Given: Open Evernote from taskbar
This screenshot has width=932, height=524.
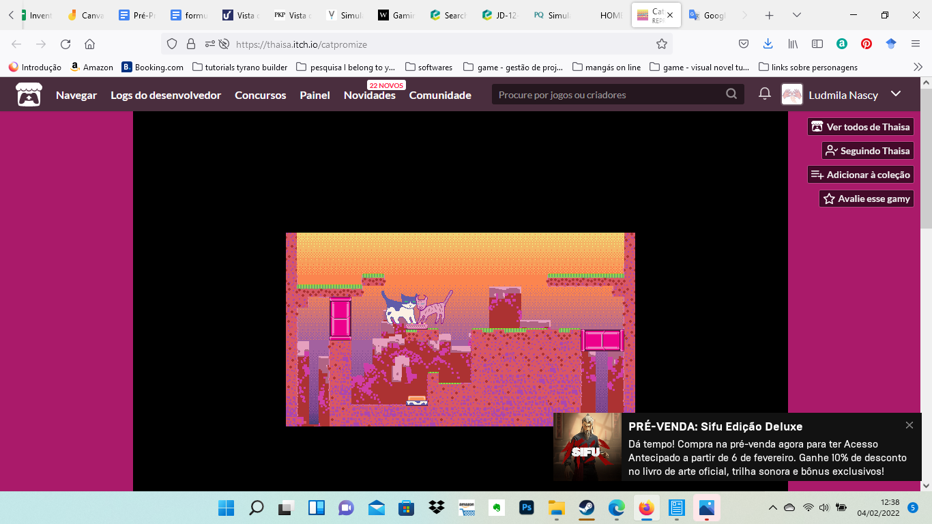Looking at the screenshot, I should pos(497,508).
